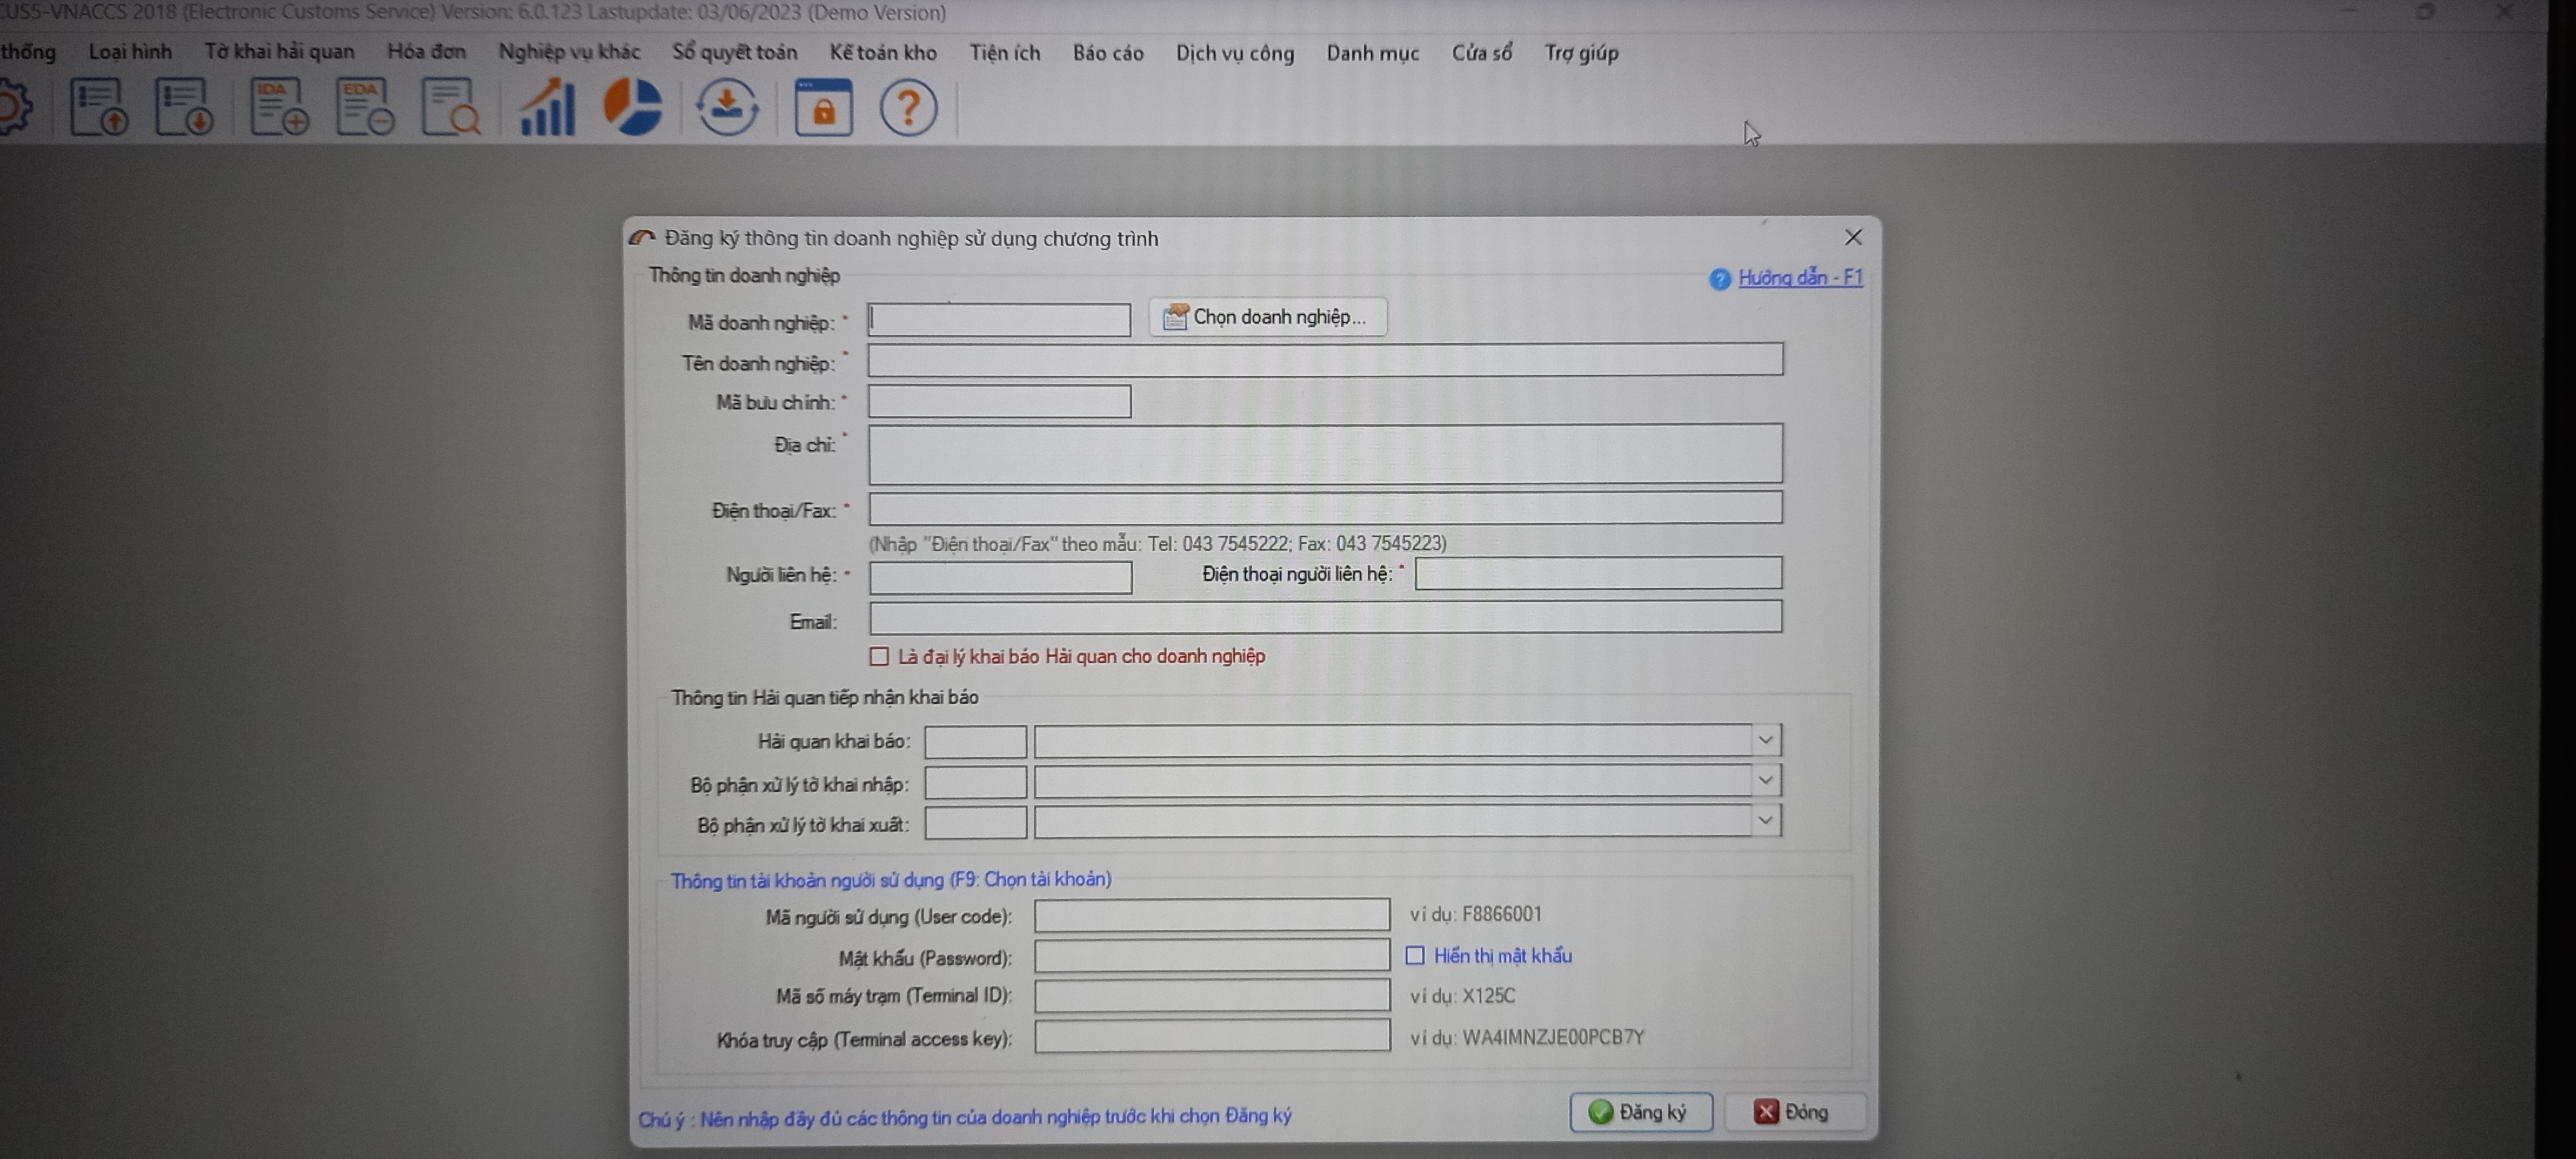Image resolution: width=2576 pixels, height=1159 pixels.
Task: Click 'Chọn doanh nghiệp...' button
Action: tap(1267, 317)
